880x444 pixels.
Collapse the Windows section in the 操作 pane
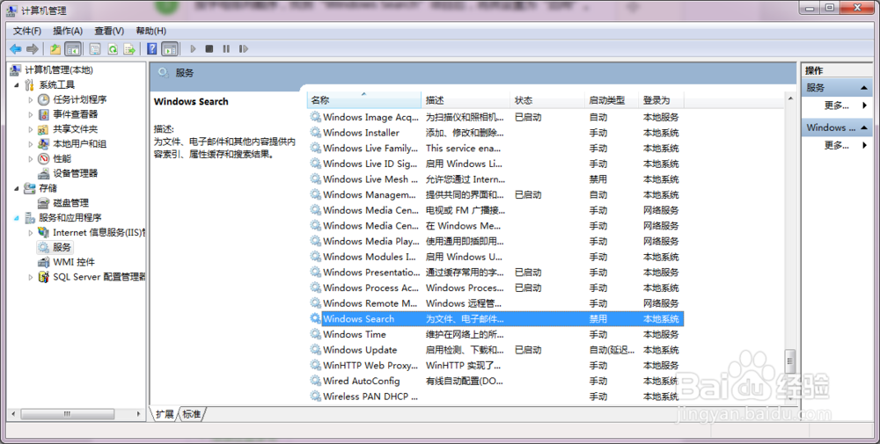[x=864, y=127]
